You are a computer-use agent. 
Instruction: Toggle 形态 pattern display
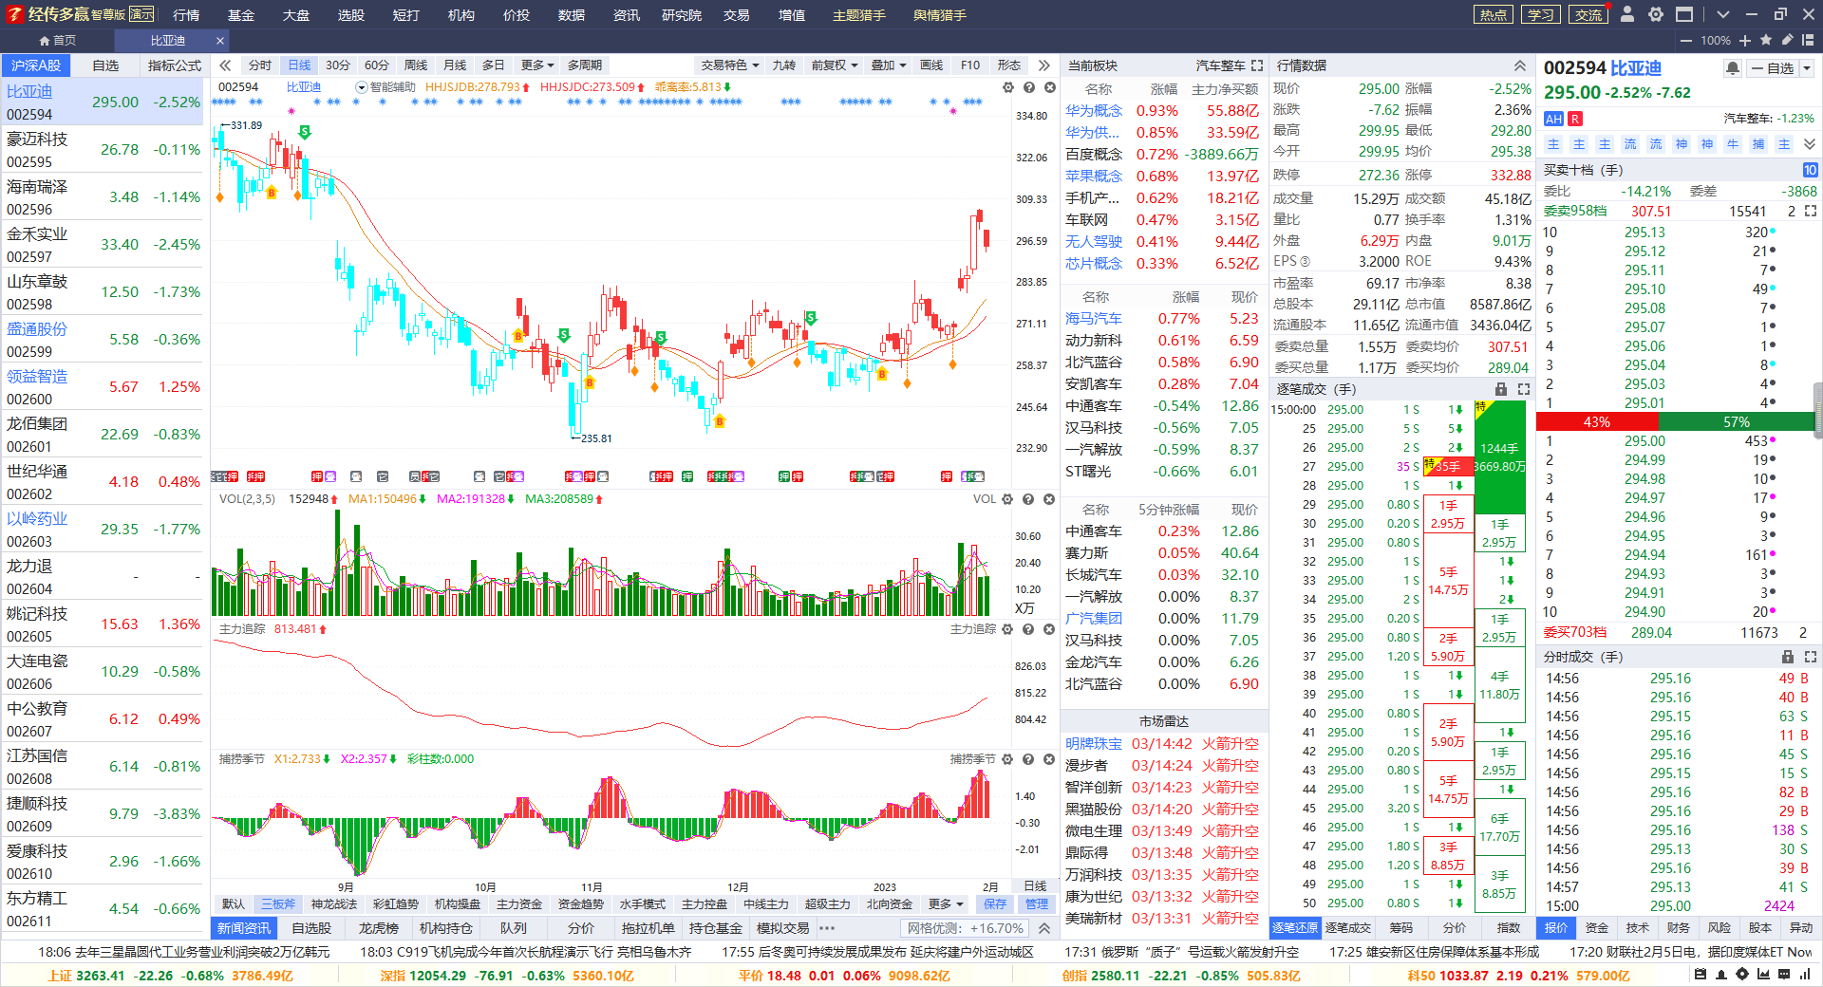click(1009, 65)
